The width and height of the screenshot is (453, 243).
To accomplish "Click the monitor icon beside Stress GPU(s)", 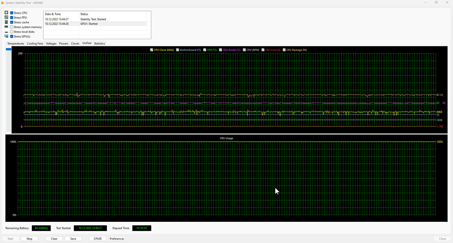I will click(x=6, y=36).
